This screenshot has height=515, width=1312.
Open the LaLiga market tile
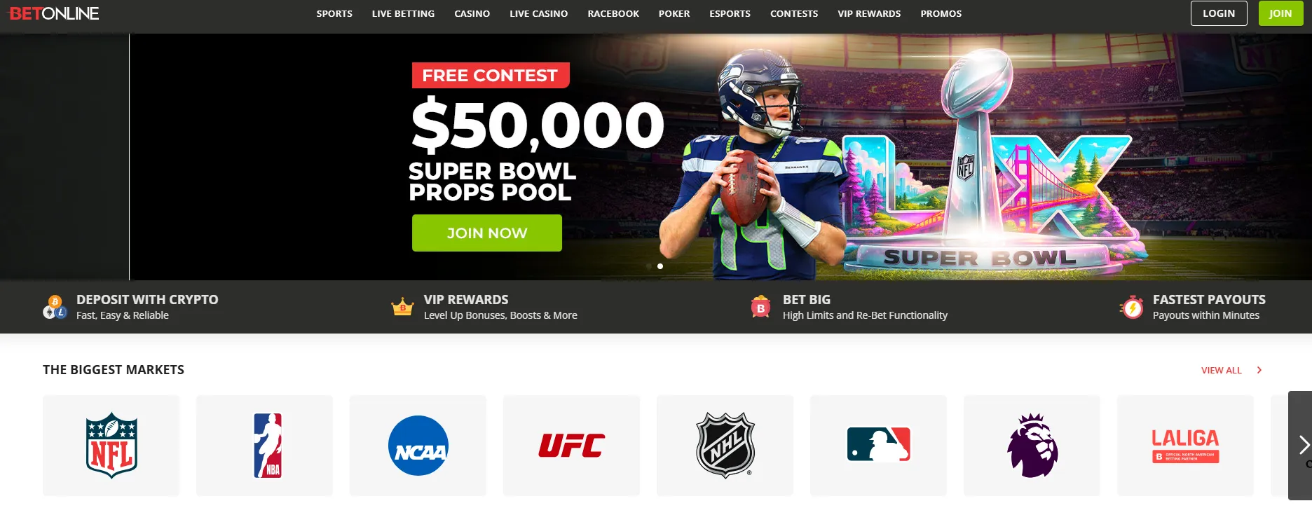1185,446
